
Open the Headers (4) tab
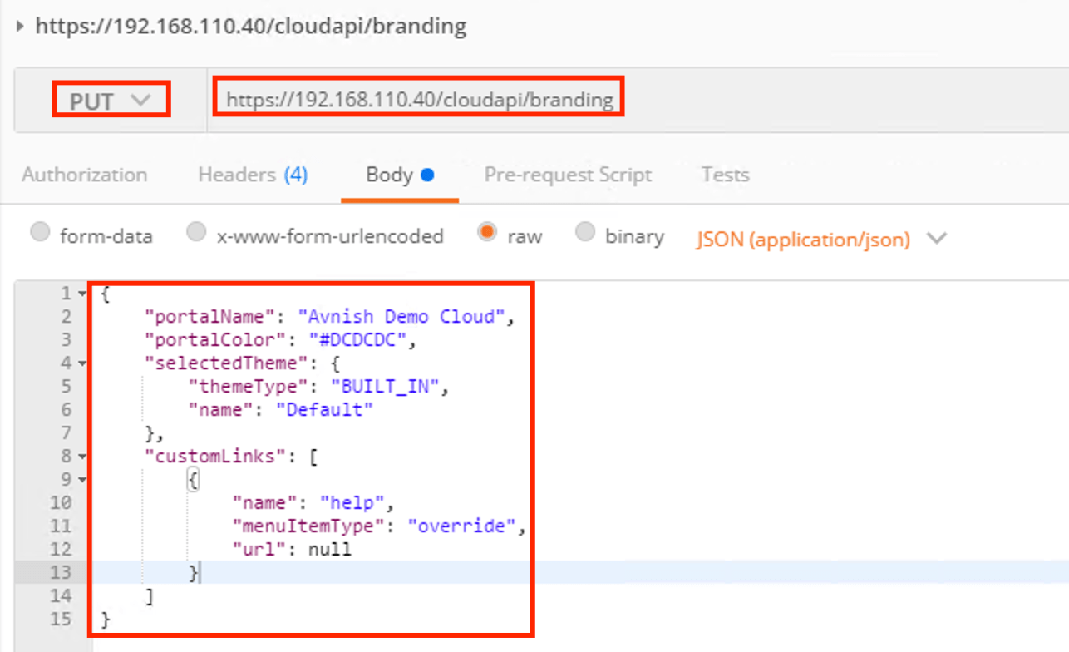[x=253, y=175]
